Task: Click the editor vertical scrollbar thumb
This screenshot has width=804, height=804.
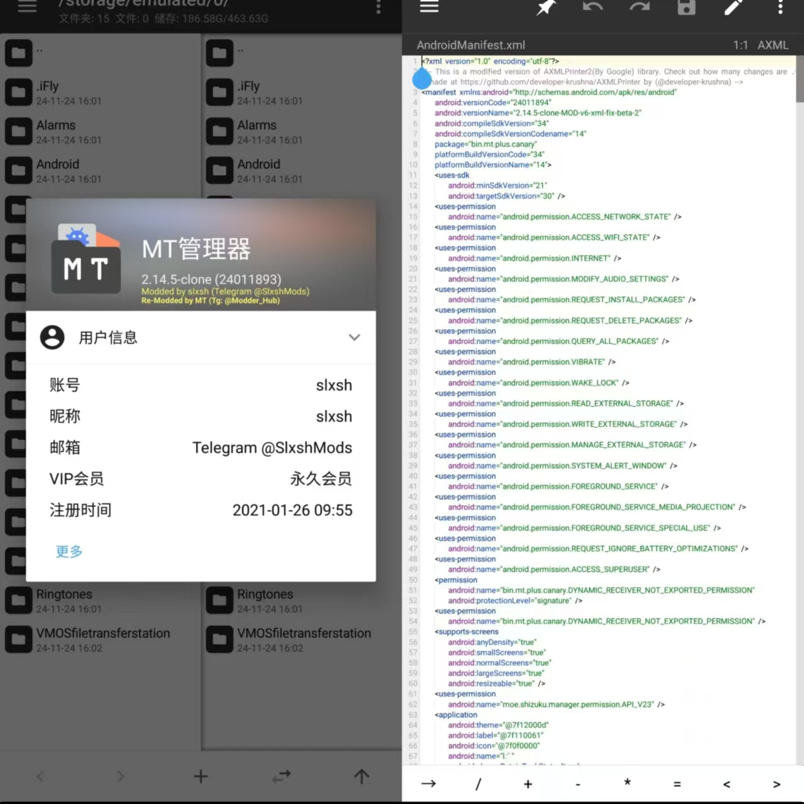Action: click(800, 79)
